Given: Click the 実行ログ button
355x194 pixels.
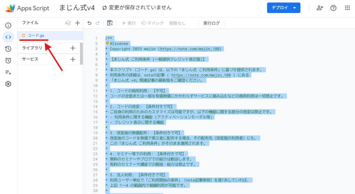Looking at the screenshot, I should [x=211, y=23].
